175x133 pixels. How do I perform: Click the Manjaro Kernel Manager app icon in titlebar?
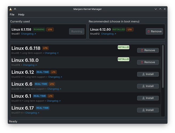click(10, 9)
